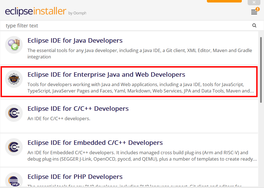Click the Java Developers package icon

14,45
